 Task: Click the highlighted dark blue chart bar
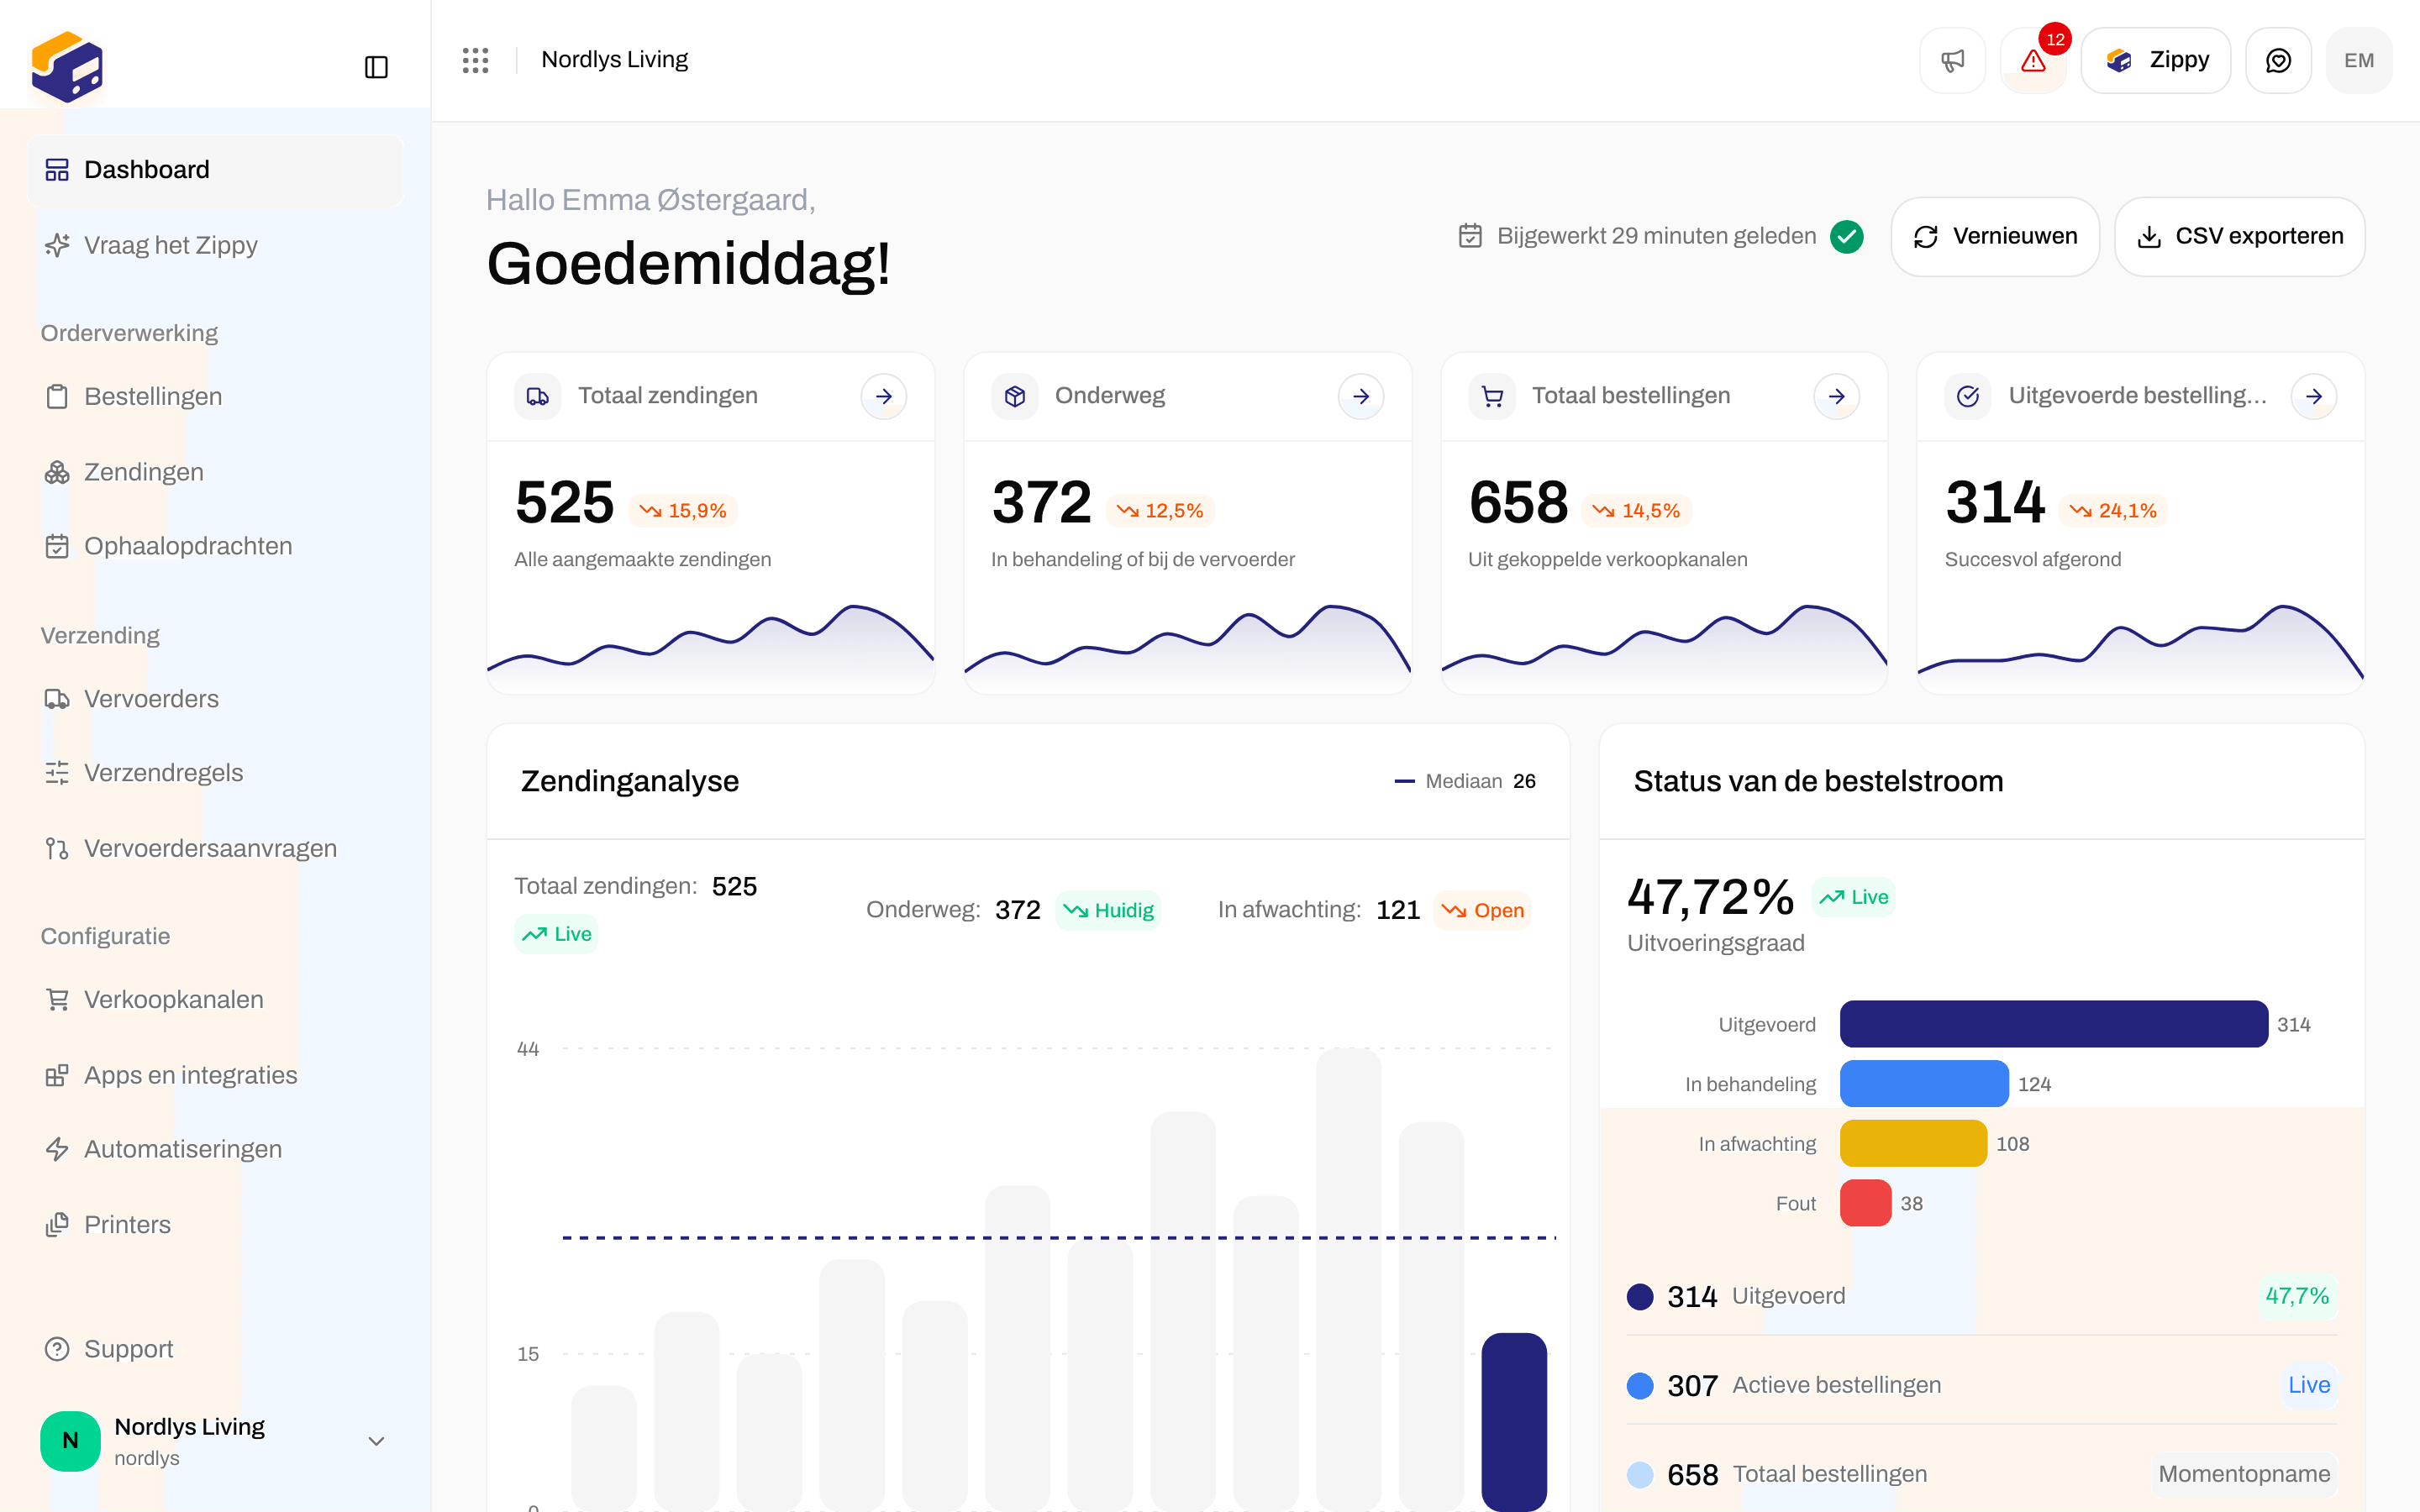[x=1514, y=1421]
